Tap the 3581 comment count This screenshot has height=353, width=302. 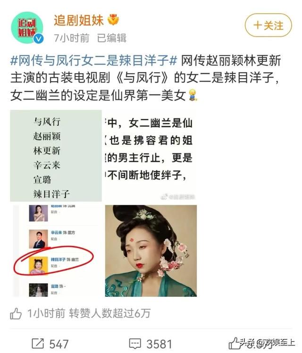click(159, 344)
